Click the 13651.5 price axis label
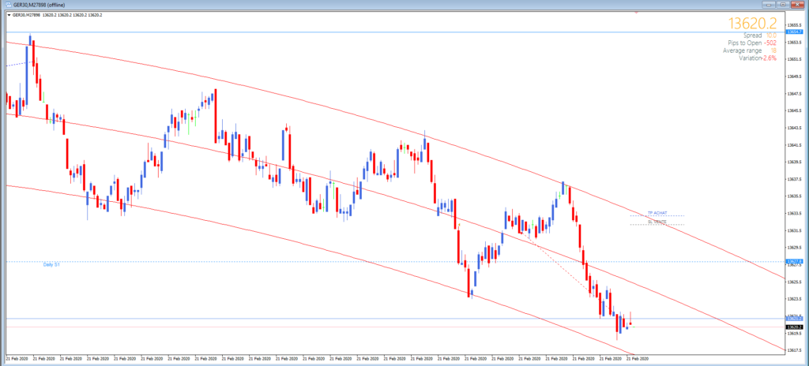 [x=793, y=59]
